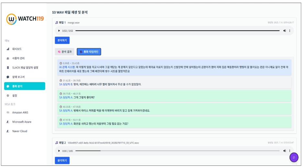Screen dimensions: 303x168
Task: Open more options for merge.wav player
Action: 289,31
